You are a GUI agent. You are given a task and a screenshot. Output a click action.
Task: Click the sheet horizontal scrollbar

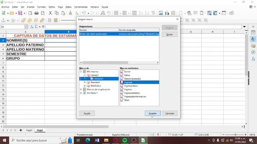(56, 127)
